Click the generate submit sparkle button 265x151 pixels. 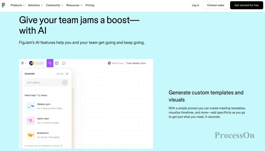[x=65, y=82]
